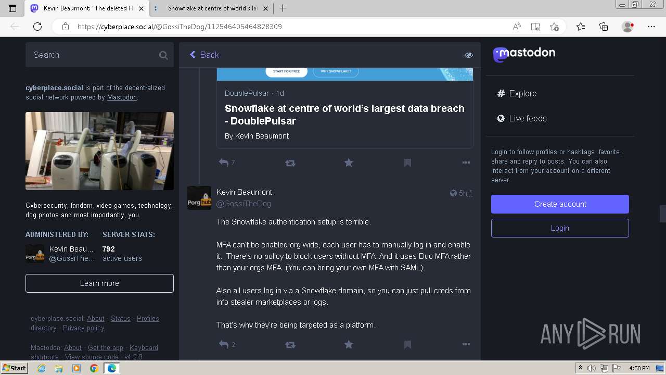Open the Favorites list
The width and height of the screenshot is (666, 375).
tap(581, 27)
